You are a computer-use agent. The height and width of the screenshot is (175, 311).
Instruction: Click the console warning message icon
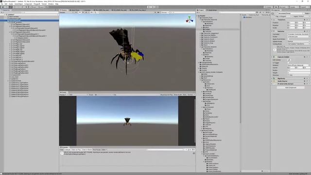point(62,153)
